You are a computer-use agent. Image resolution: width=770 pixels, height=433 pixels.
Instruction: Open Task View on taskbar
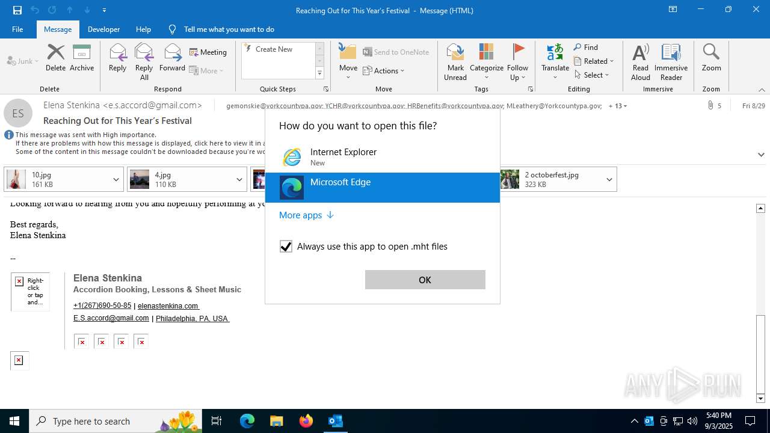[217, 421]
